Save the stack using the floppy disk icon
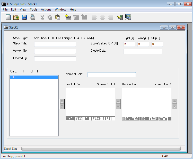This screenshot has height=159, width=193. 24,17
